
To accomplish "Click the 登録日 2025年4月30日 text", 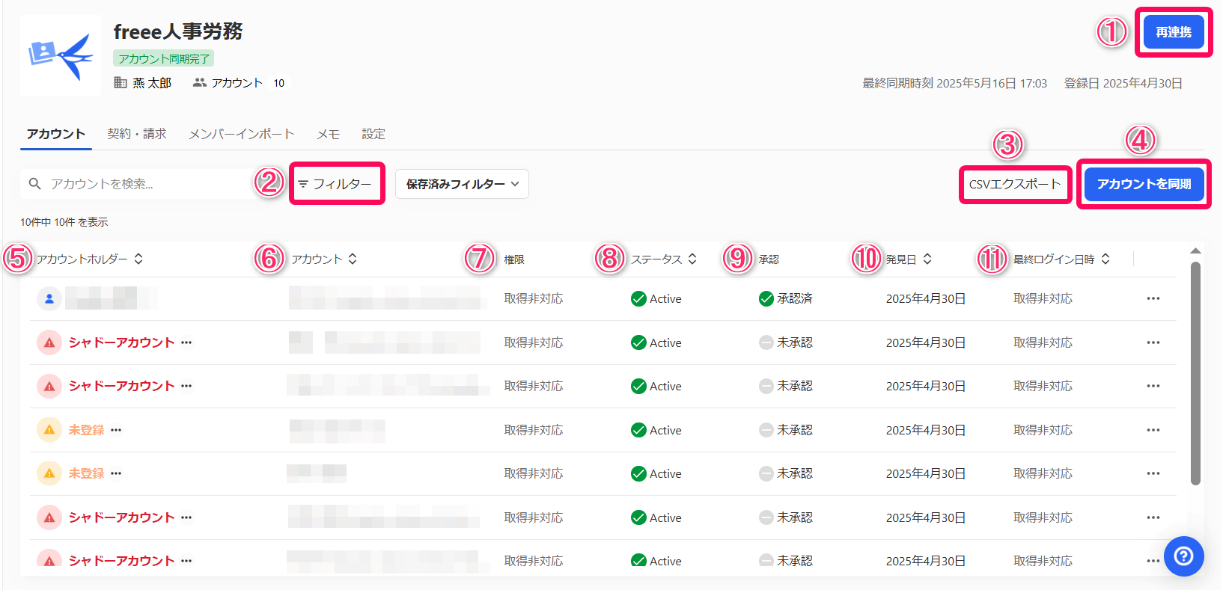I will pos(1123,83).
